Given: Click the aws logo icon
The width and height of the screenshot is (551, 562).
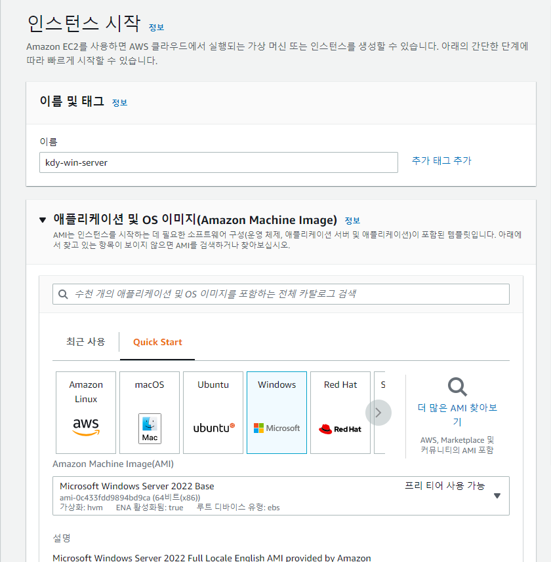Looking at the screenshot, I should [x=86, y=426].
